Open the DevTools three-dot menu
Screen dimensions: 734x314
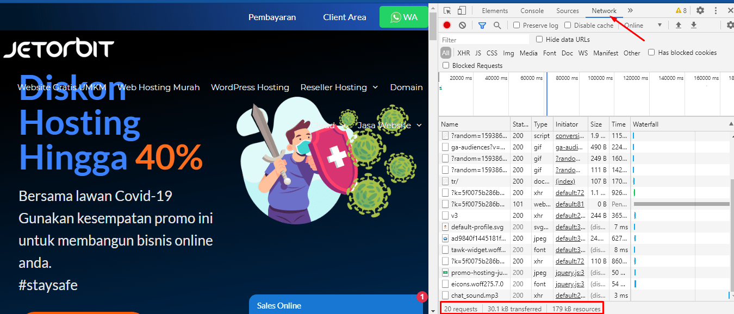[x=716, y=10]
